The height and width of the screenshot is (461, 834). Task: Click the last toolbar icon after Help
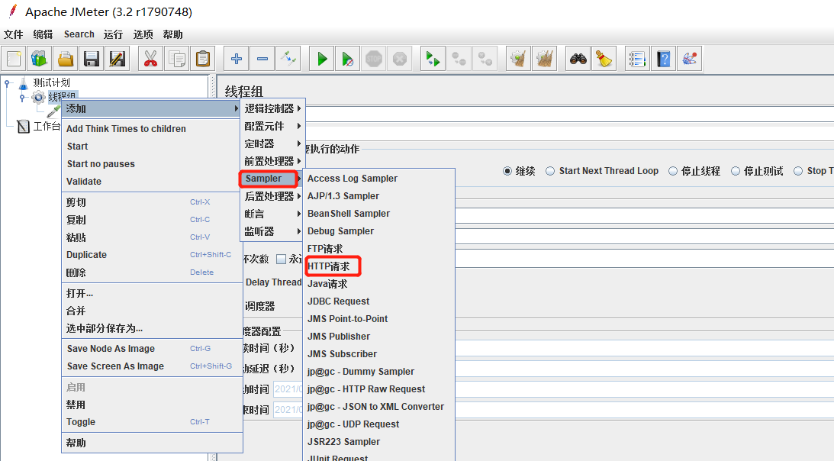689,59
